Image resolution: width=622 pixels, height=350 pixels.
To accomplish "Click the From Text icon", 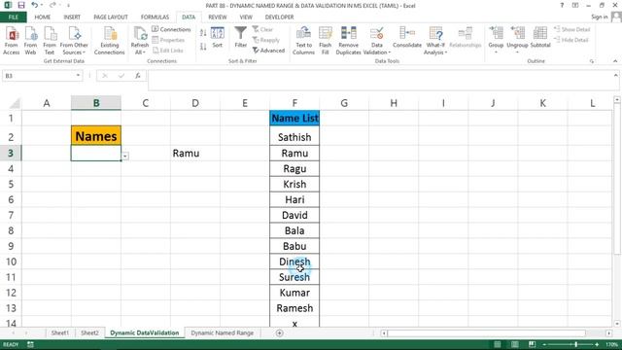I will tap(50, 41).
